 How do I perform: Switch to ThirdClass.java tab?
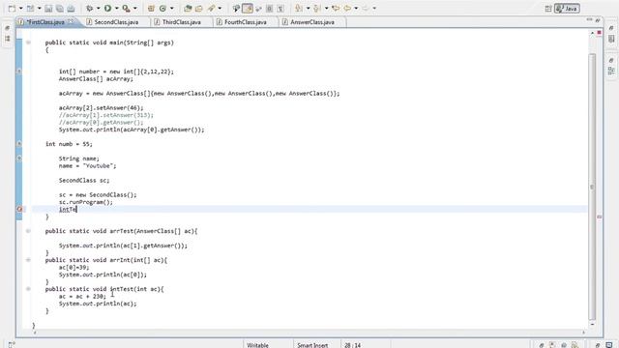coord(182,22)
